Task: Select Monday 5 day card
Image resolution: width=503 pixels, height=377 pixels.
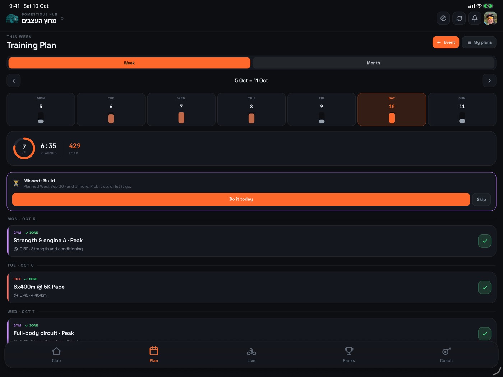Action: 41,110
